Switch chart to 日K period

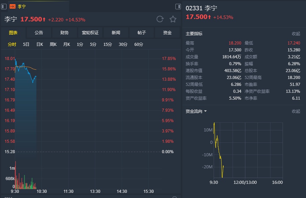point(40,44)
